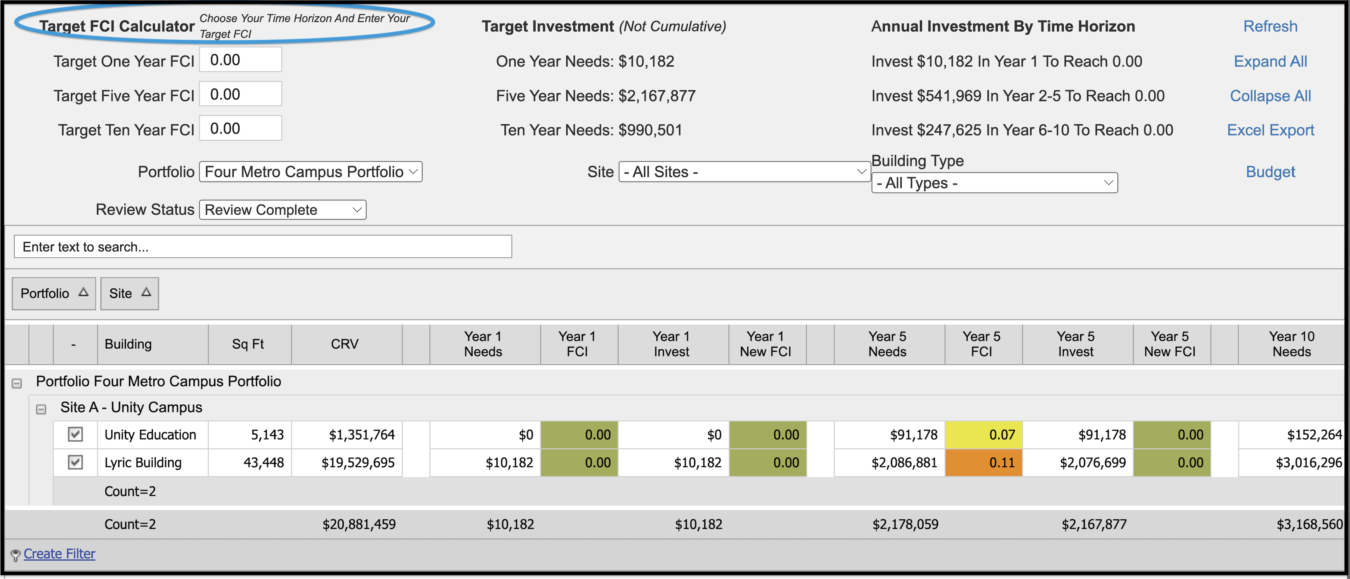Click the Portfolio sort ascending triangle

[x=83, y=292]
